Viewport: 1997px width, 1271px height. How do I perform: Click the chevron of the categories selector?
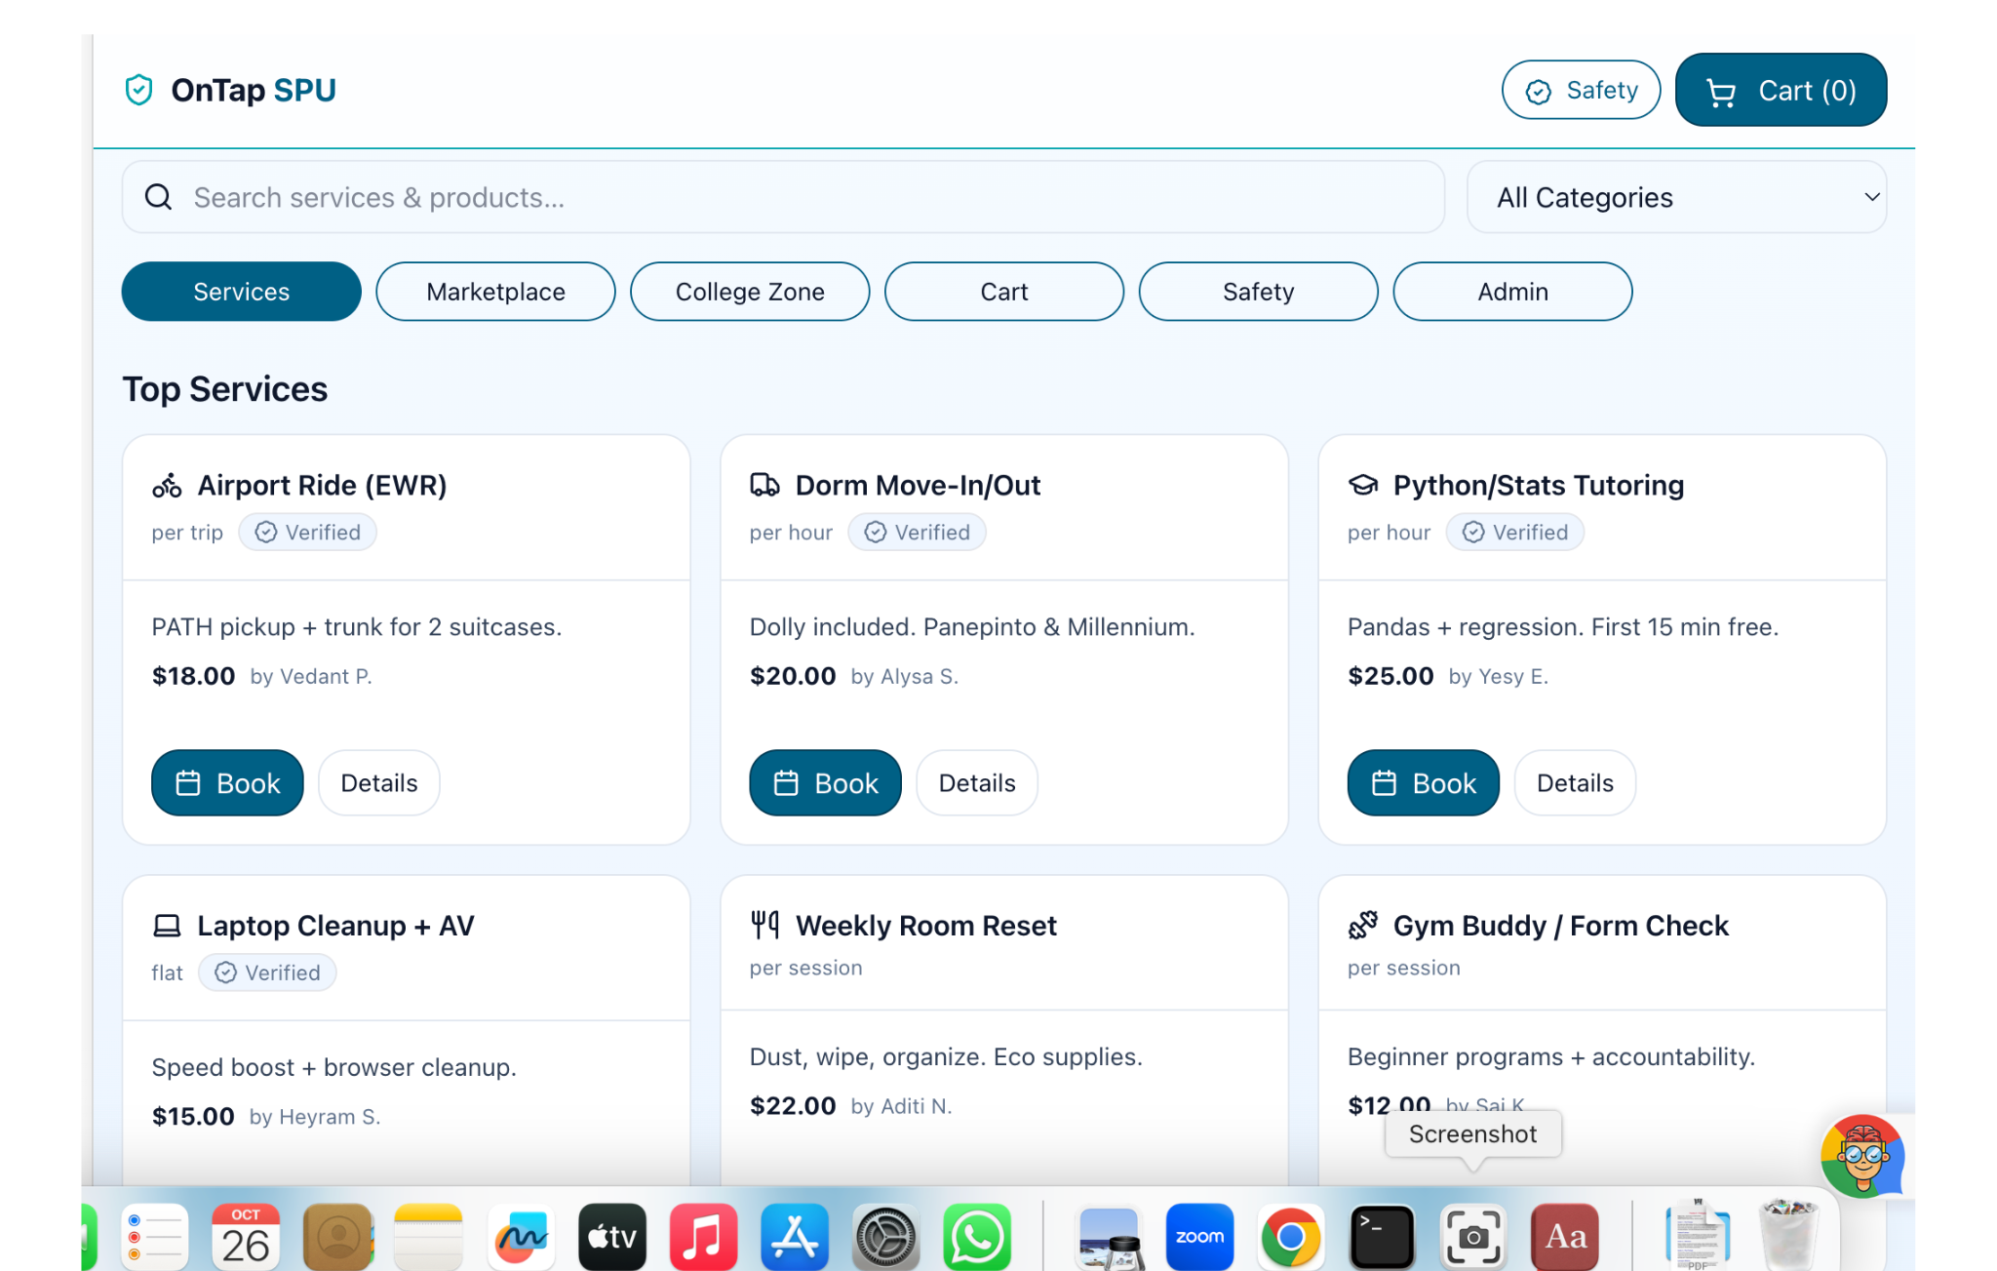1871,197
